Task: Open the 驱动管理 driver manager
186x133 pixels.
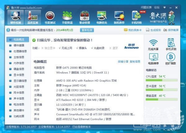Action: 85,18
